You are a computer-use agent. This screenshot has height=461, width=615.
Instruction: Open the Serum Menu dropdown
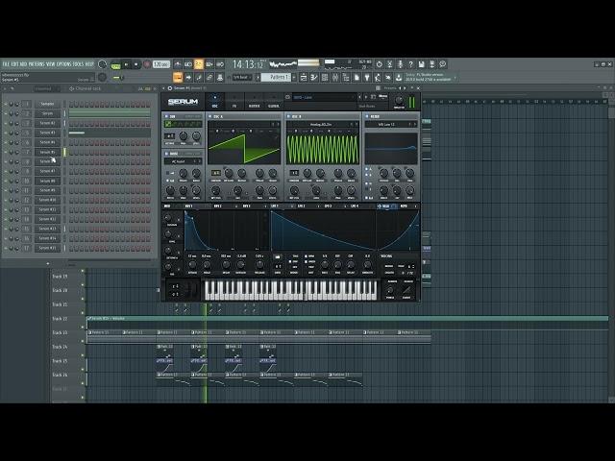pos(382,96)
